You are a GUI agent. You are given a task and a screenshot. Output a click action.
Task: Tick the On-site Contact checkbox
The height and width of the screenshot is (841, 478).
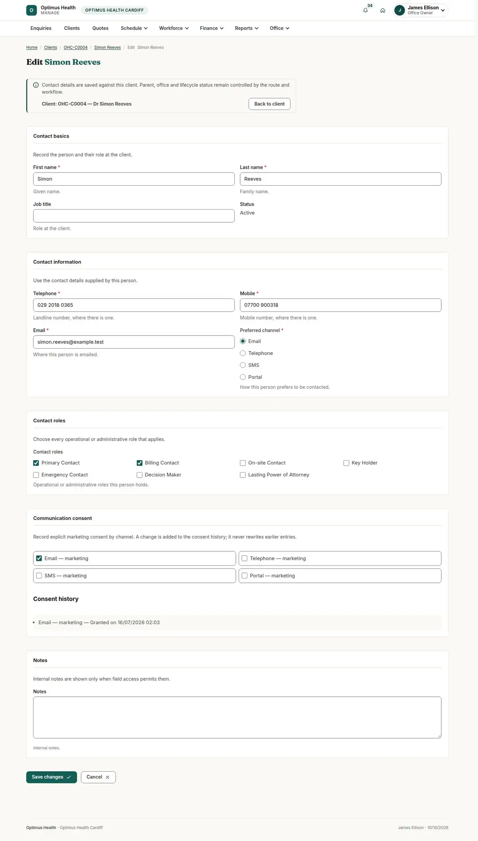point(243,463)
